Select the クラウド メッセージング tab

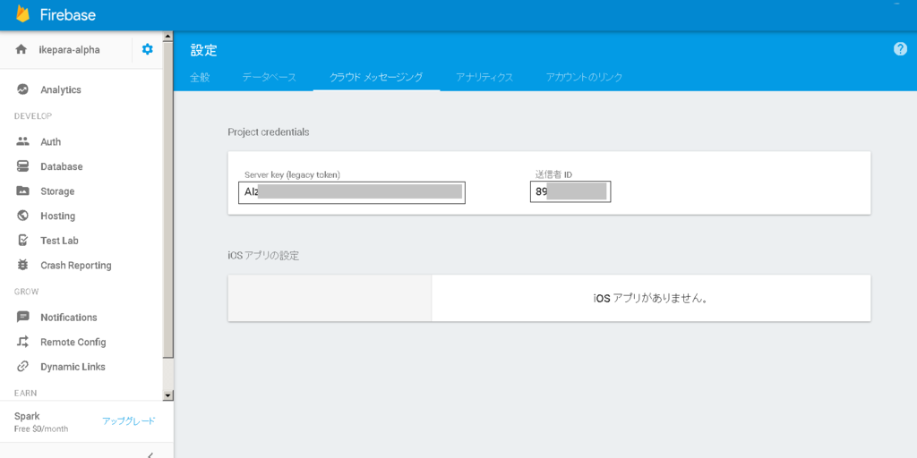point(376,77)
